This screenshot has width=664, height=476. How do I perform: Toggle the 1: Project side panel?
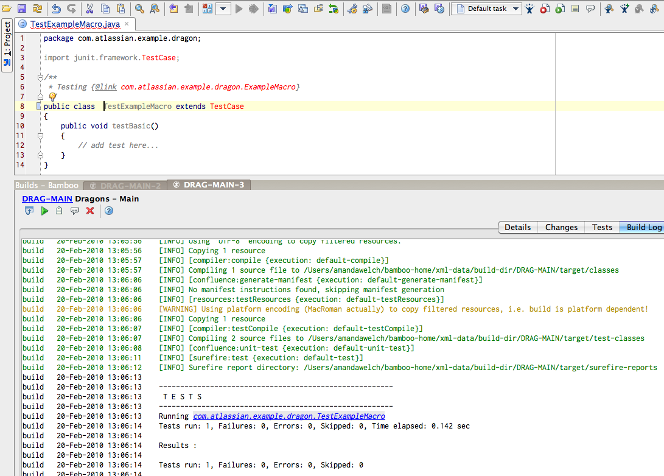(7, 46)
